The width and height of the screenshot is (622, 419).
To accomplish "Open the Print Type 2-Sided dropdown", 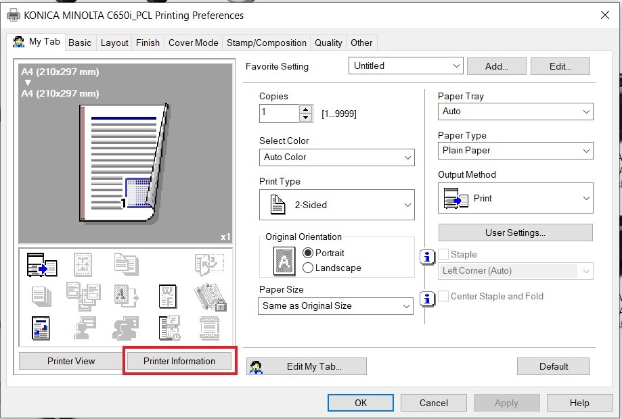I will pyautogui.click(x=337, y=205).
